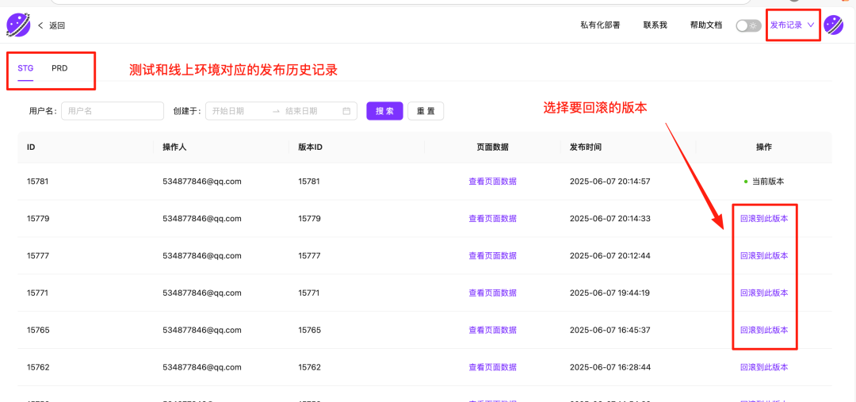Roll back to version 15779

pos(764,219)
